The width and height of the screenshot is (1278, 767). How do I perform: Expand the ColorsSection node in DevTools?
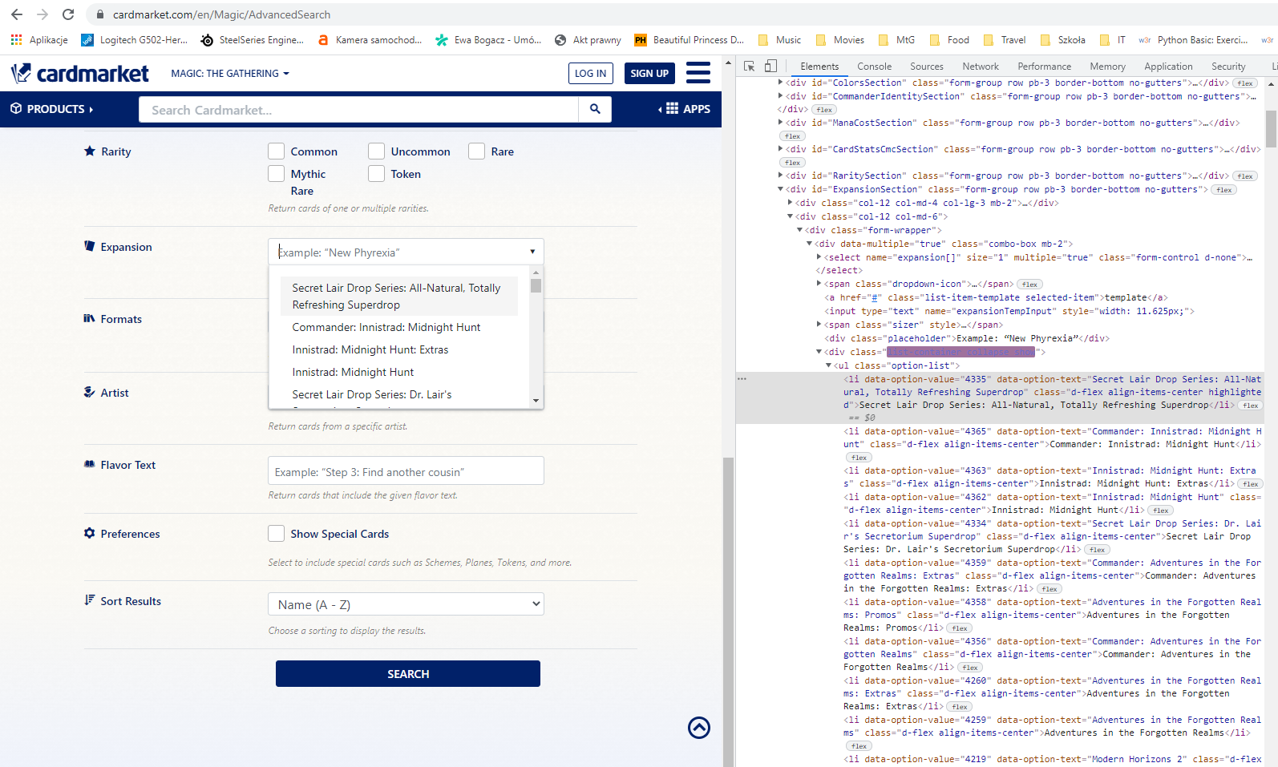click(x=780, y=83)
